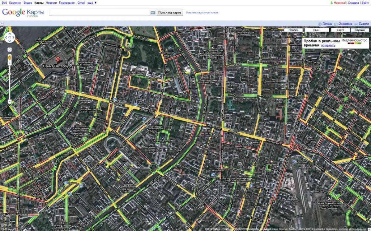Screen dimensions: 371x231
Task: Open the Веб link in the top bar
Action: click(x=4, y=2)
